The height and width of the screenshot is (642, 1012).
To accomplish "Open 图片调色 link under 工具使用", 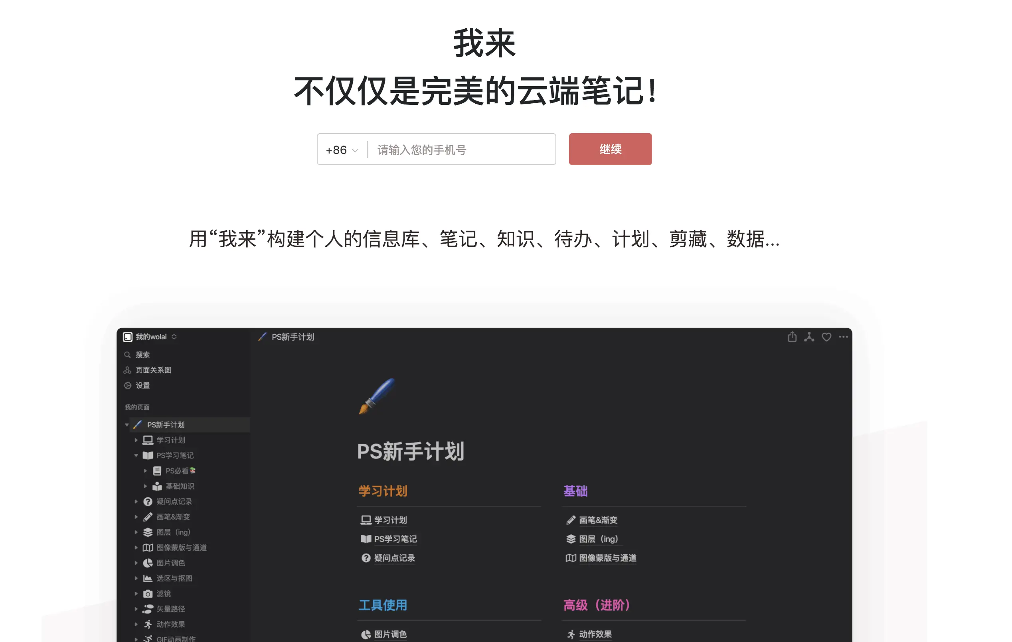I will (390, 634).
